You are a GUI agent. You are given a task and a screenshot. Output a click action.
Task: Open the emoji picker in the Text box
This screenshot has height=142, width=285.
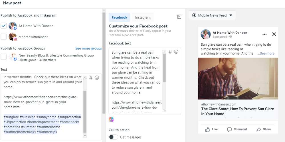(x=97, y=78)
